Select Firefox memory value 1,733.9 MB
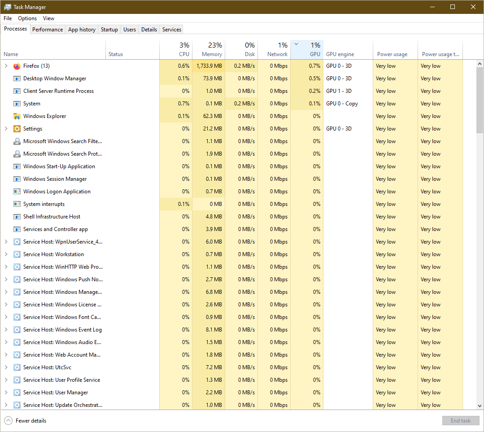Viewport: 484px width, 432px height. [x=209, y=66]
